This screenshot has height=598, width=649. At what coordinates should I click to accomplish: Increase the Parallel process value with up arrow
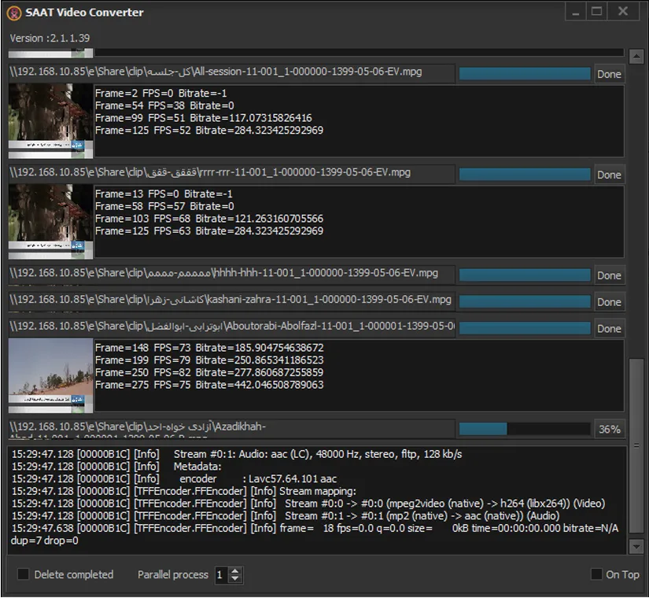234,570
